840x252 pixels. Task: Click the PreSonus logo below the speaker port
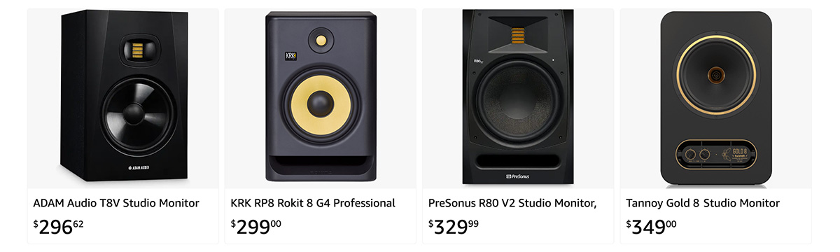click(518, 176)
